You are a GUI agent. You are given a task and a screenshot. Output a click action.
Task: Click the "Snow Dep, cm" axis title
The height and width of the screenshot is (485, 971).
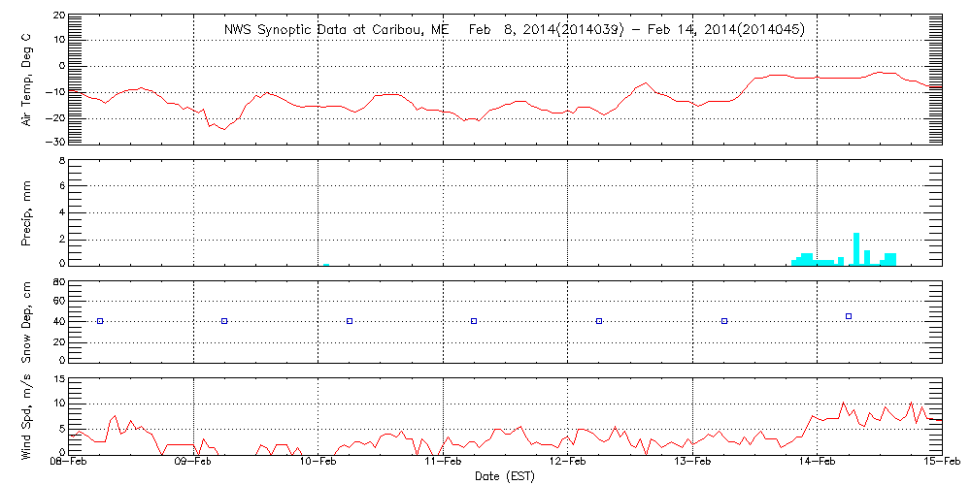[27, 322]
